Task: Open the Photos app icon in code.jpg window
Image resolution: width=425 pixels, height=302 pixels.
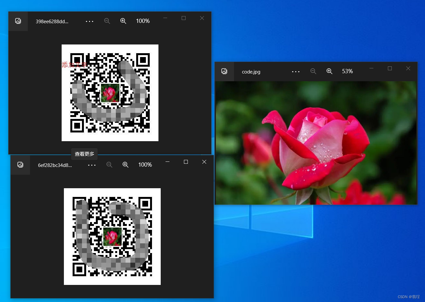Action: coord(224,71)
